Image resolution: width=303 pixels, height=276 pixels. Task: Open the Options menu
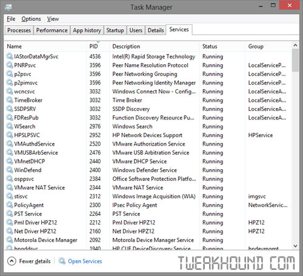[31, 19]
